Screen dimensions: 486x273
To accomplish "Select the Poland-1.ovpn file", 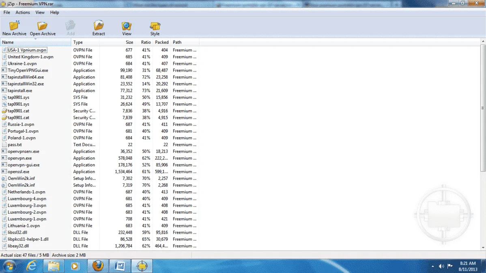I will click(22, 138).
